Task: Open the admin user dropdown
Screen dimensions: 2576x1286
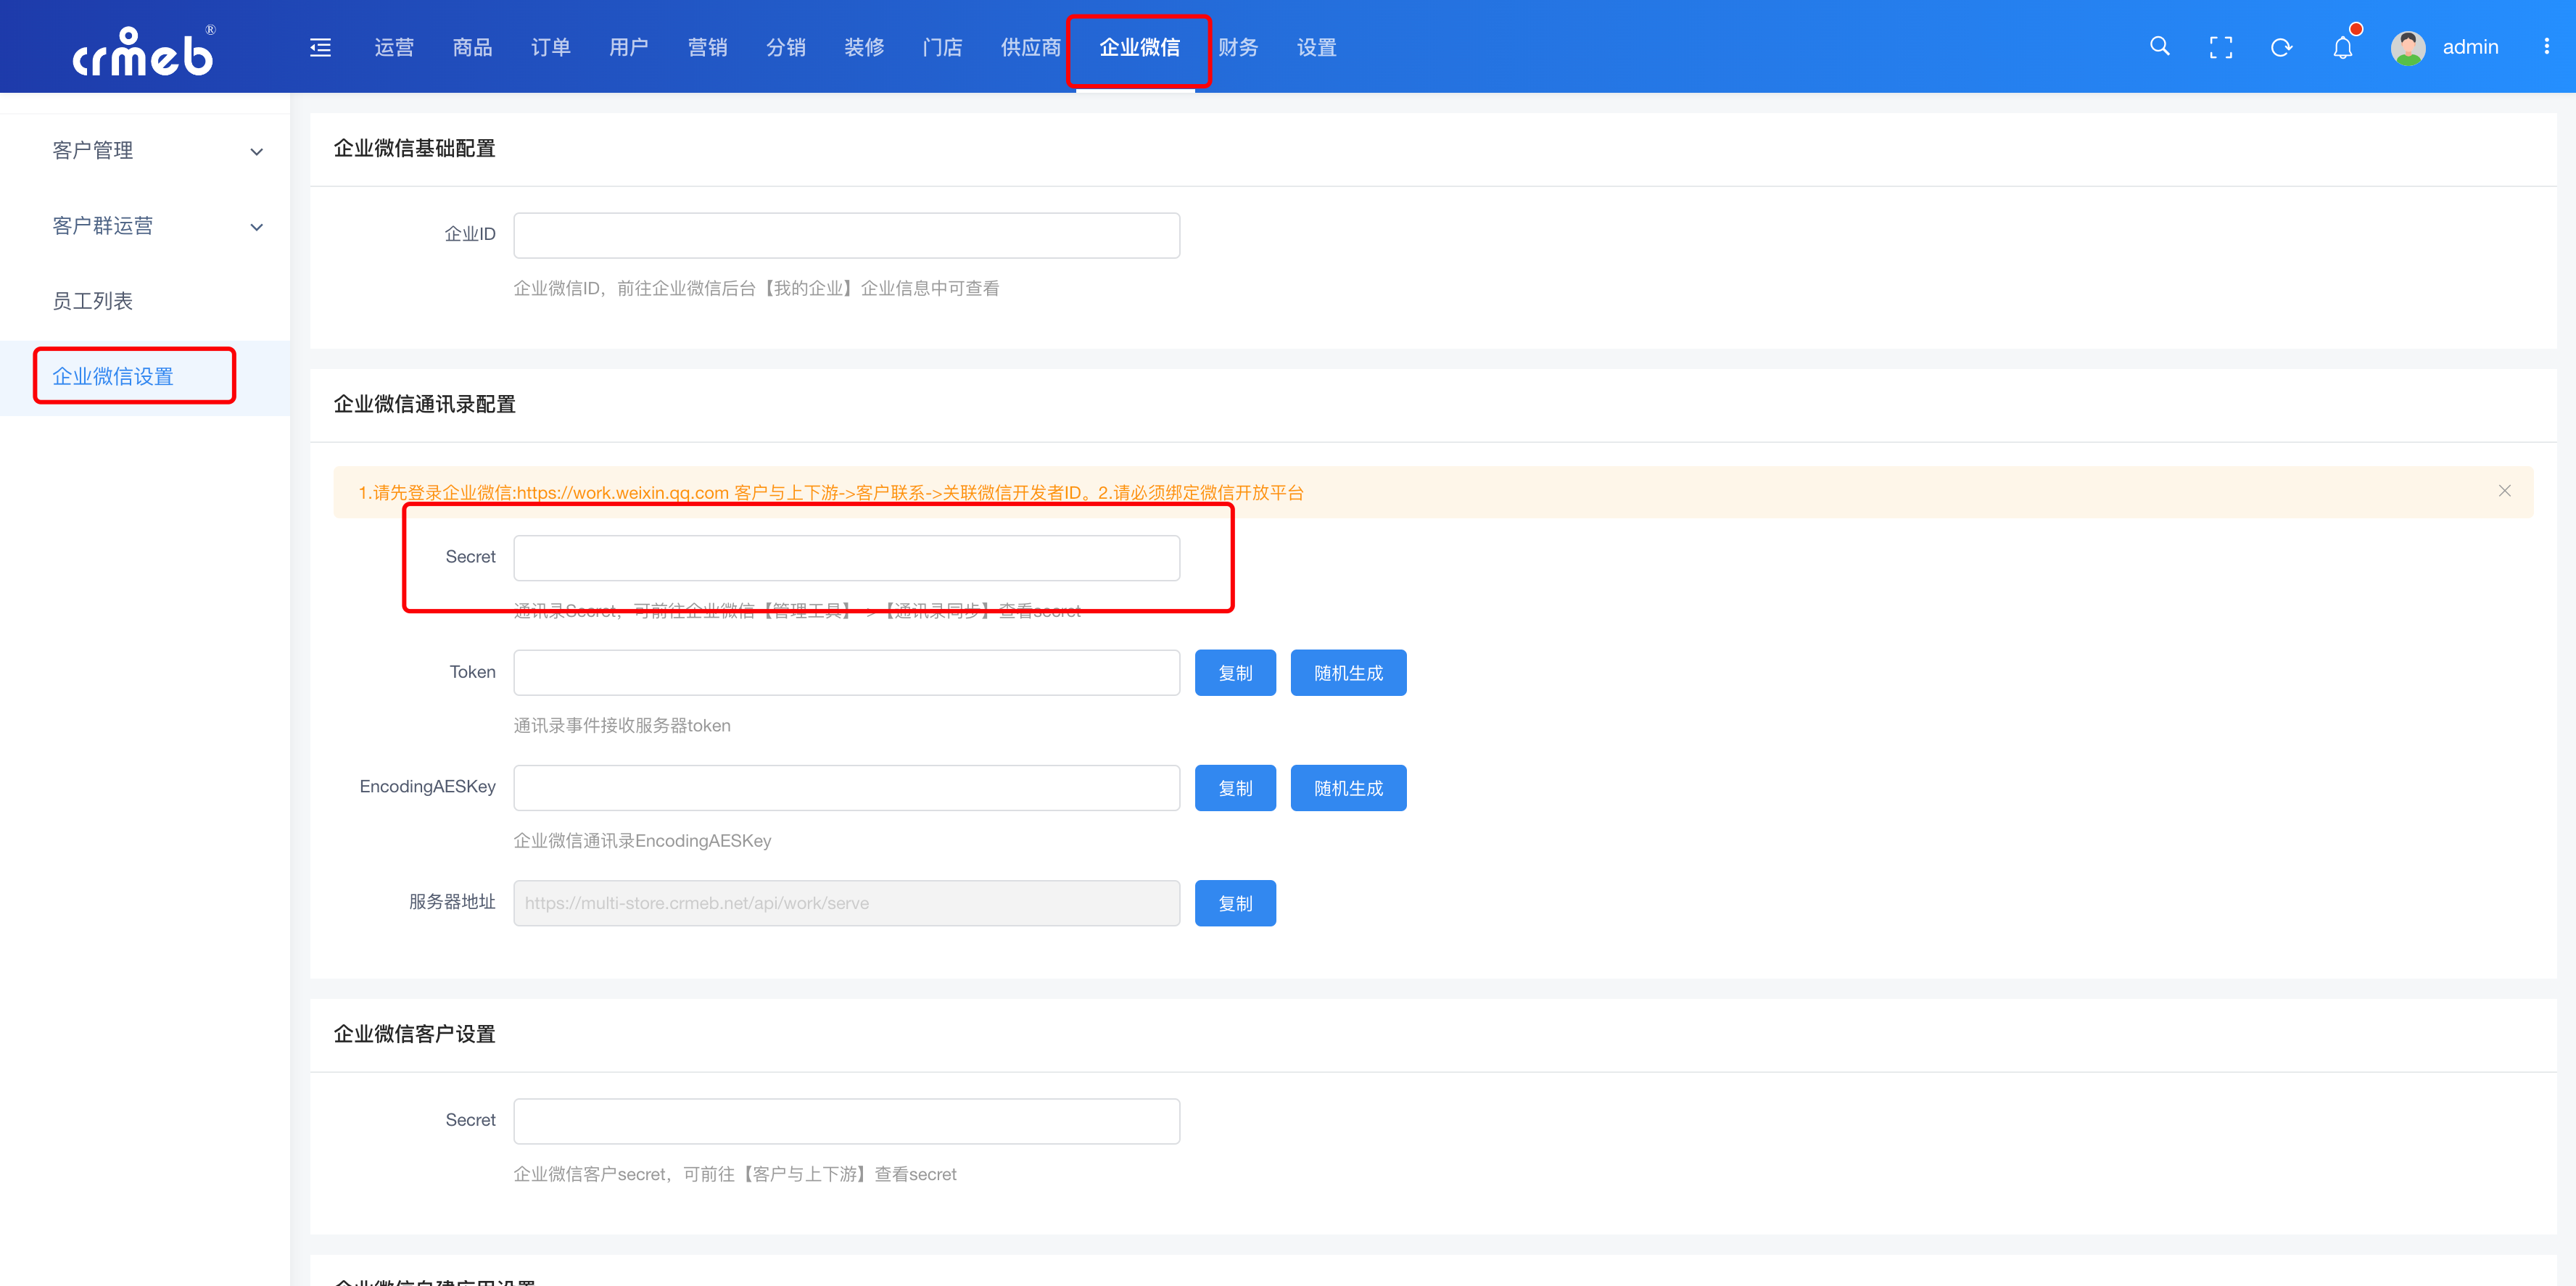Action: 2469,47
